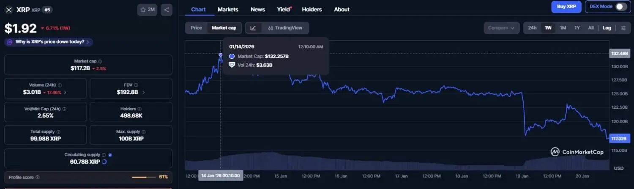The width and height of the screenshot is (634, 189).
Task: Click Vol/Mkt Cap info icon
Action: pos(64,109)
